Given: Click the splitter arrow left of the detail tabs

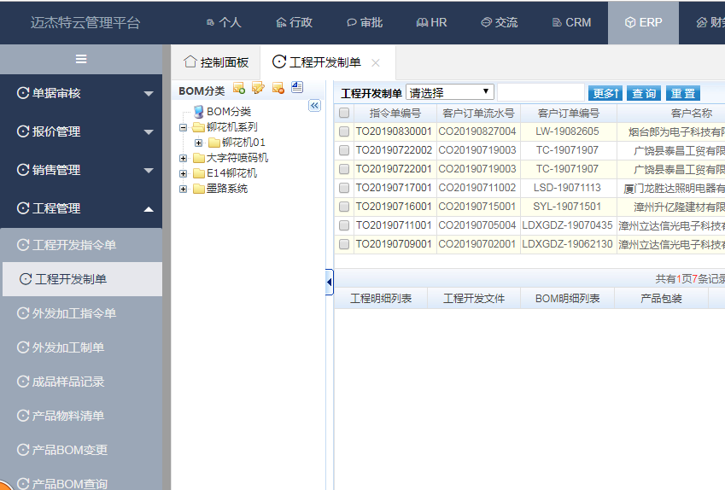Looking at the screenshot, I should (330, 283).
